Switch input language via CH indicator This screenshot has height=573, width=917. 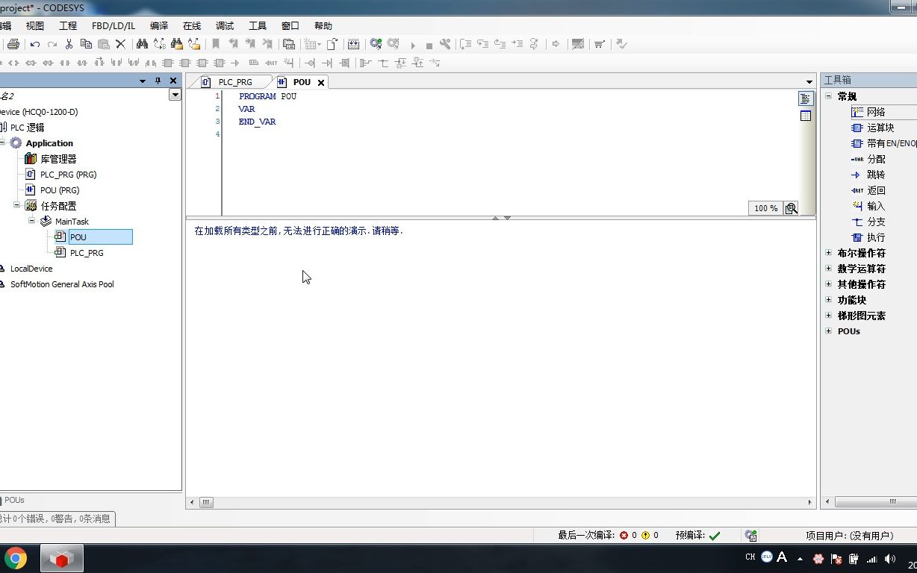[x=750, y=557]
